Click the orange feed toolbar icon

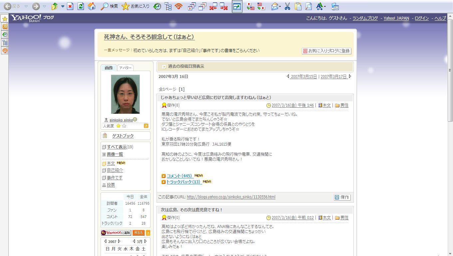coord(179,6)
